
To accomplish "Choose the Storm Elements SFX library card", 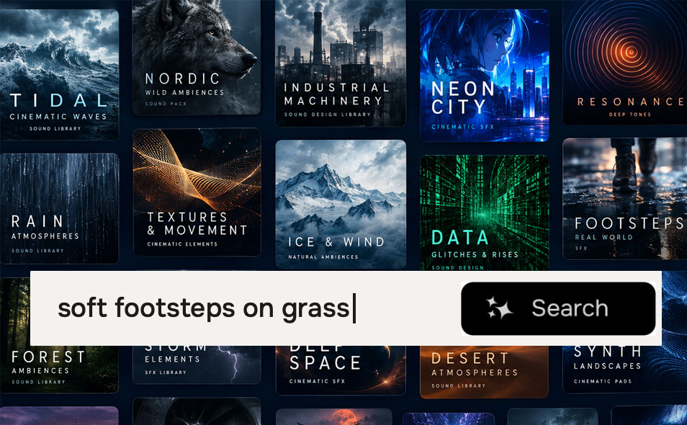I will click(197, 364).
